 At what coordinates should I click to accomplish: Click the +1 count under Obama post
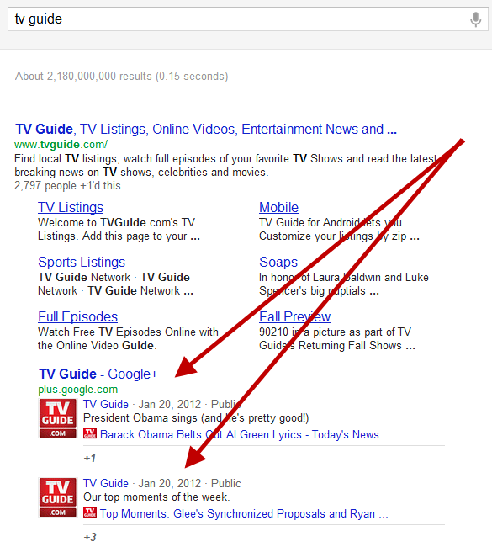(90, 458)
